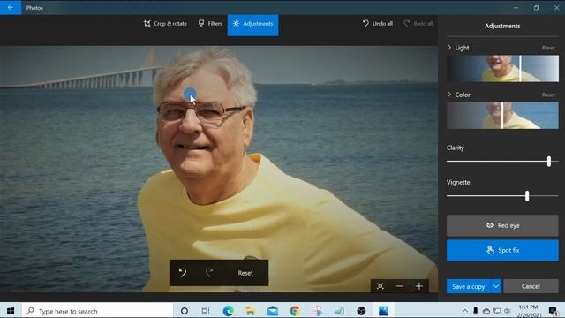Click Undo all in the top toolbar

pos(377,24)
